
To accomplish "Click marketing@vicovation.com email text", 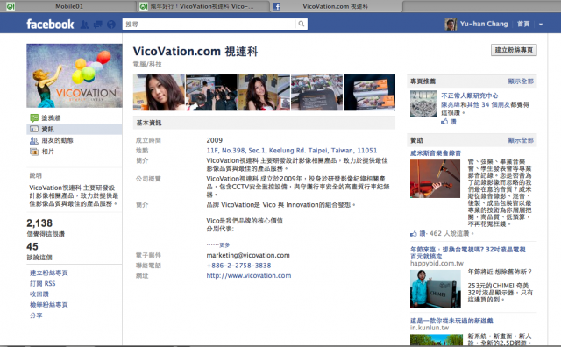I will pyautogui.click(x=248, y=255).
